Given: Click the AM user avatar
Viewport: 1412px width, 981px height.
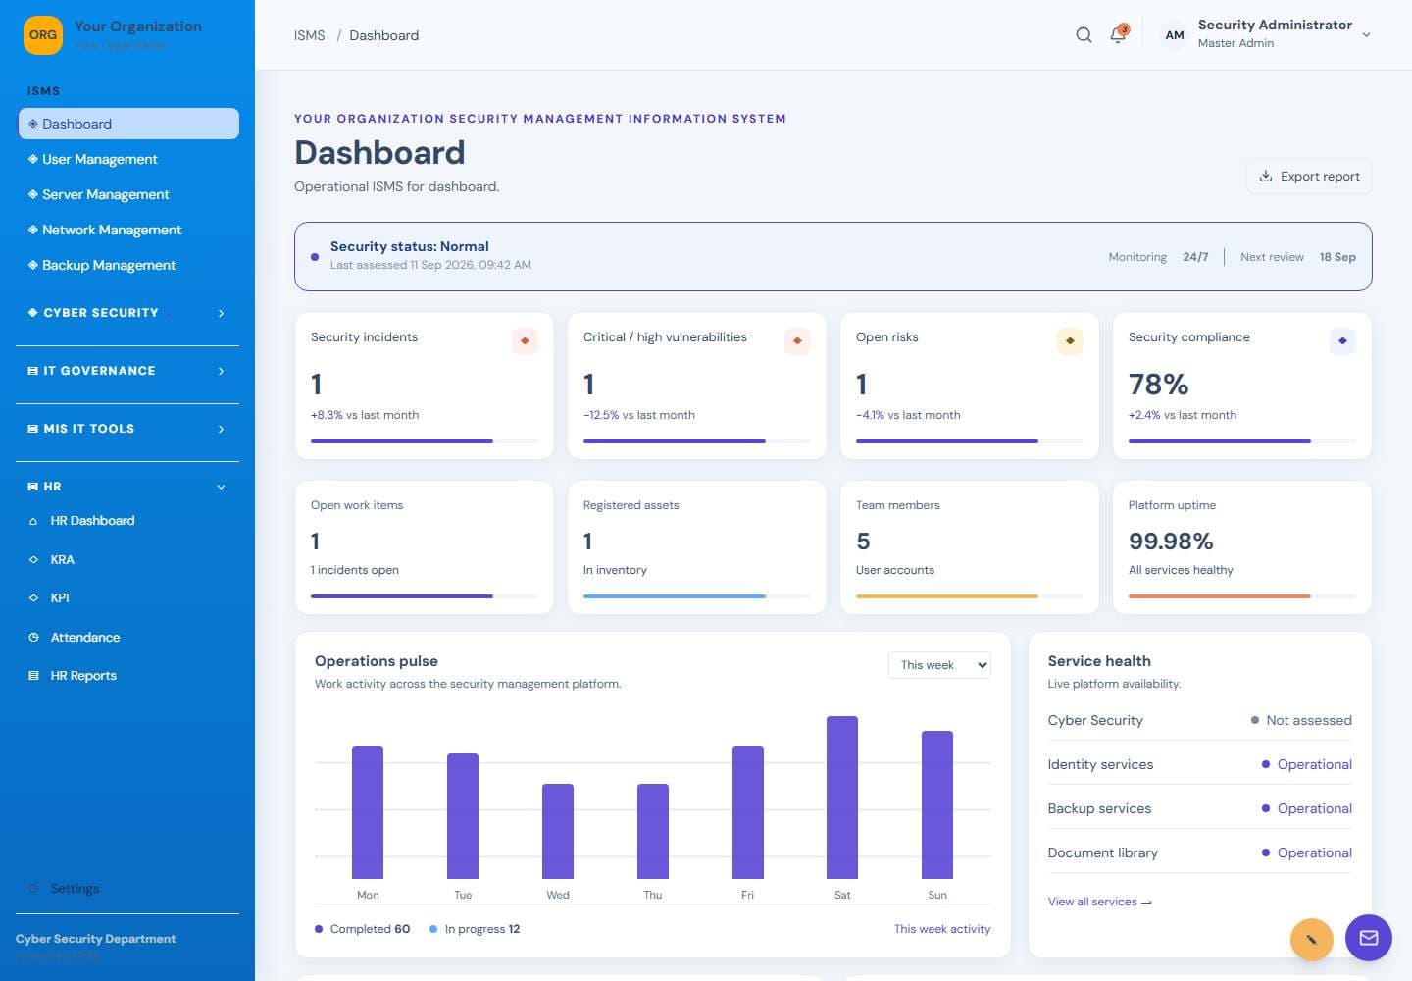Looking at the screenshot, I should pos(1175,35).
